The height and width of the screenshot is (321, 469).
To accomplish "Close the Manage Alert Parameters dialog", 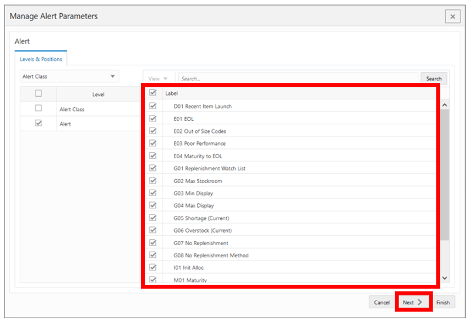I will pyautogui.click(x=452, y=16).
